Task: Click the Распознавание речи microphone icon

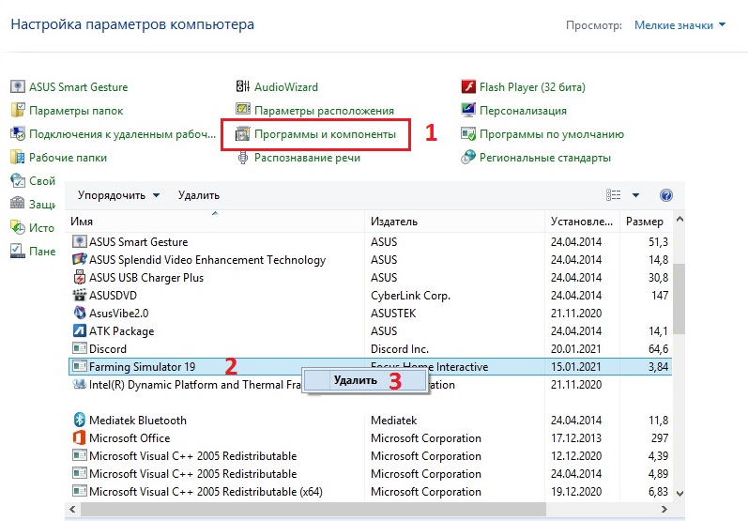Action: click(x=243, y=158)
